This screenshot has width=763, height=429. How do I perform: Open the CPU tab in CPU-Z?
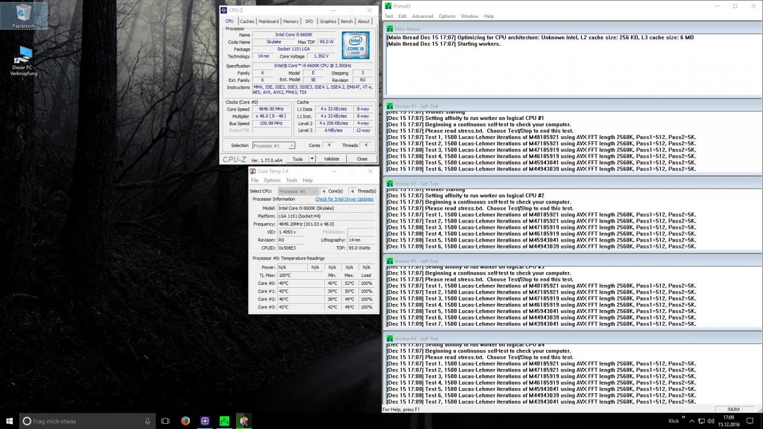point(230,21)
